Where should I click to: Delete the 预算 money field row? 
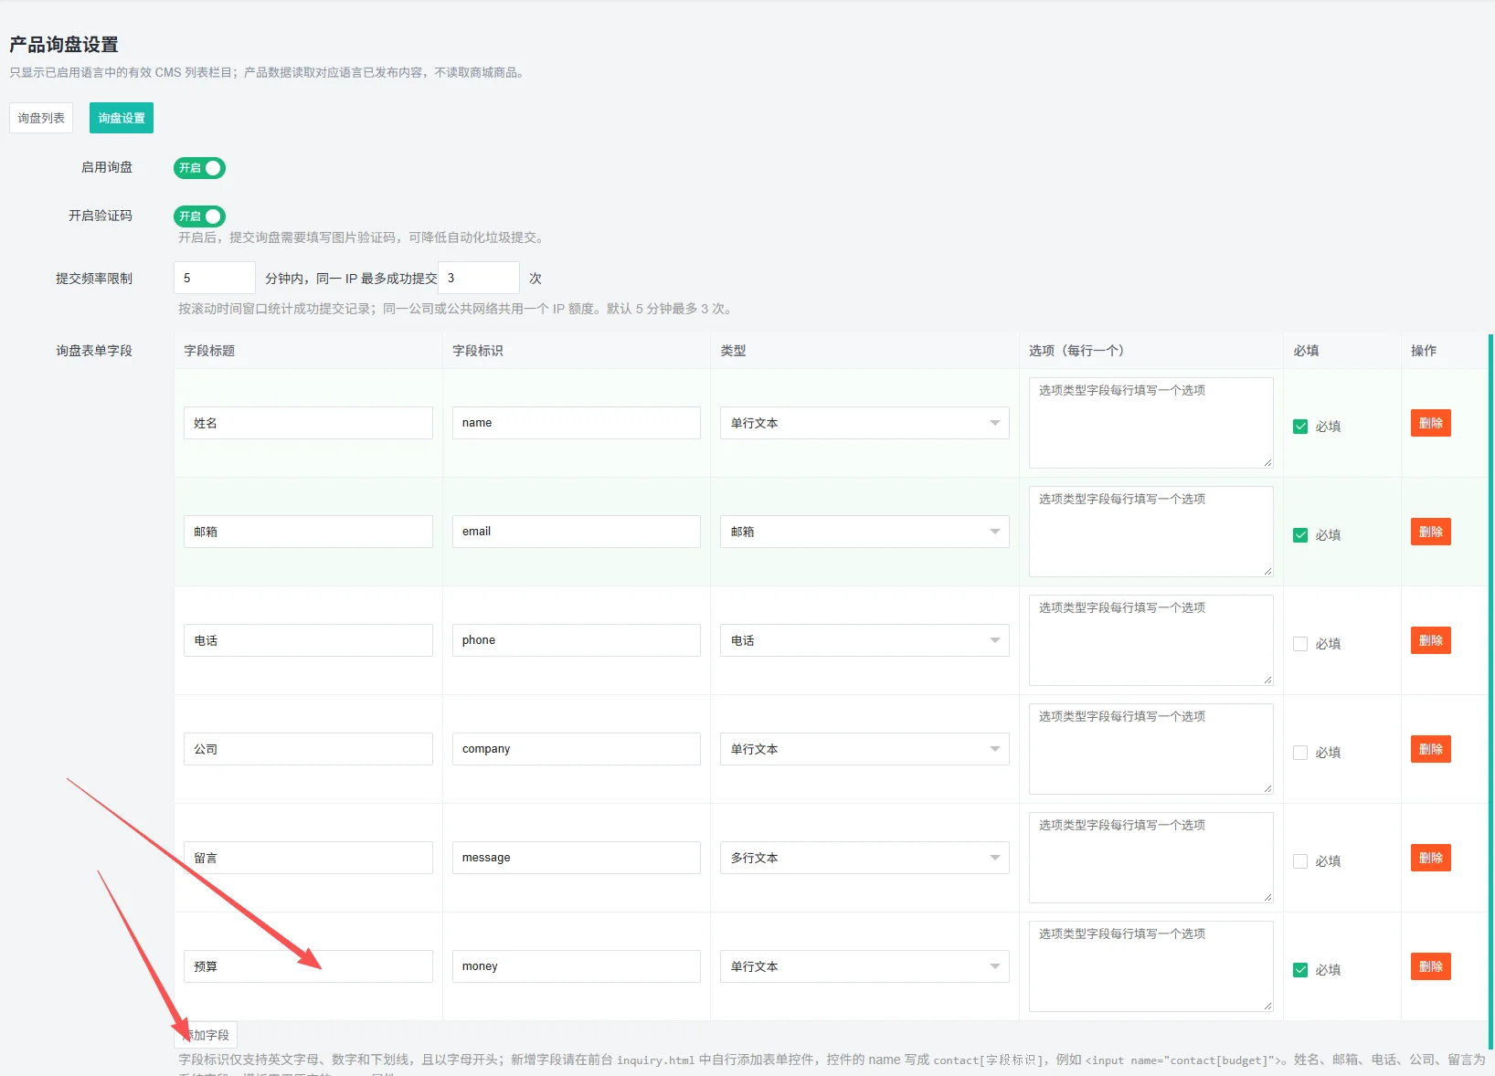pyautogui.click(x=1431, y=966)
